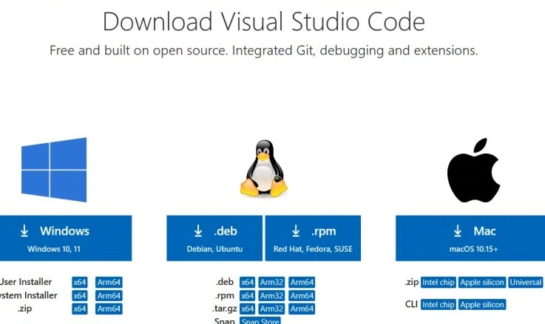This screenshot has height=324, width=545.
Task: Click the Windows '.zip' row label
Action: pyautogui.click(x=24, y=309)
